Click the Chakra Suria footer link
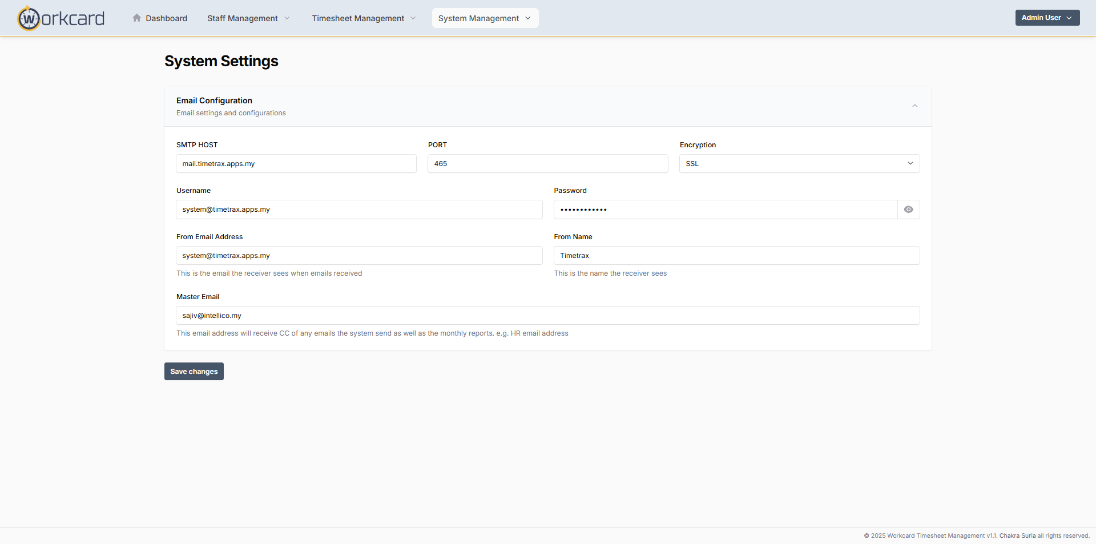This screenshot has height=544, width=1096. click(x=1017, y=536)
